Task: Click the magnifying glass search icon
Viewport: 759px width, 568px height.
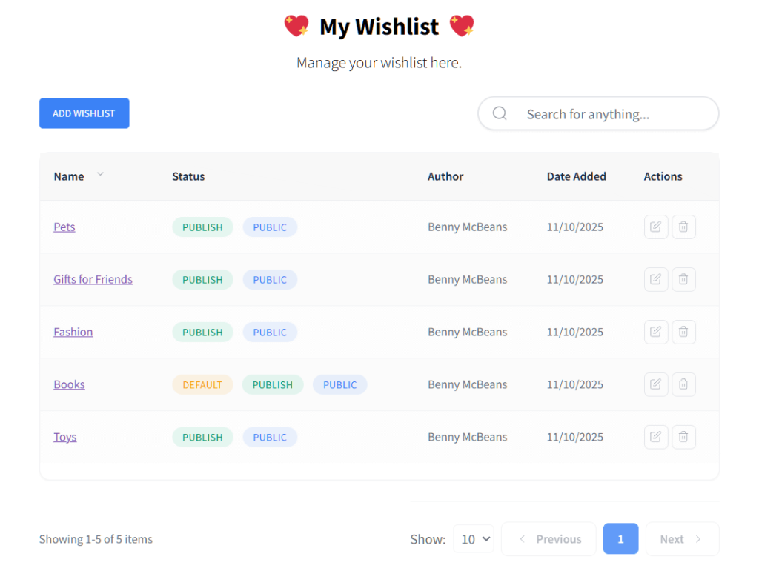Action: point(500,113)
